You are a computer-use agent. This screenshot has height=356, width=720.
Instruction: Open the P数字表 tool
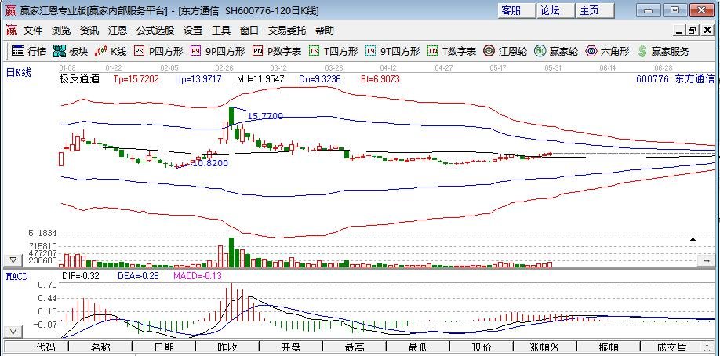277,51
